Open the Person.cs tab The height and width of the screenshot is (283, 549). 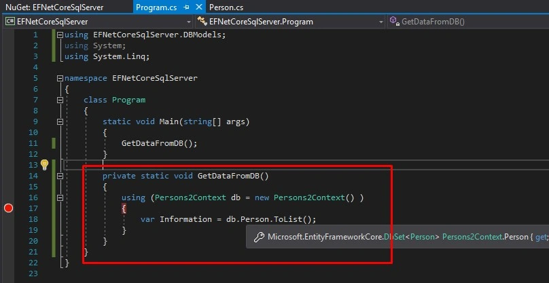click(x=226, y=7)
